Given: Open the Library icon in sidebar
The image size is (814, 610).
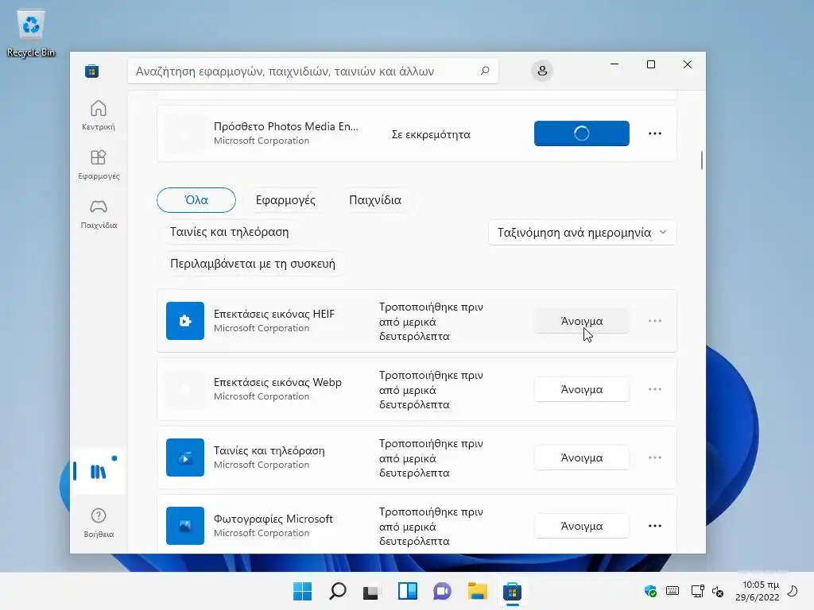Looking at the screenshot, I should [99, 472].
